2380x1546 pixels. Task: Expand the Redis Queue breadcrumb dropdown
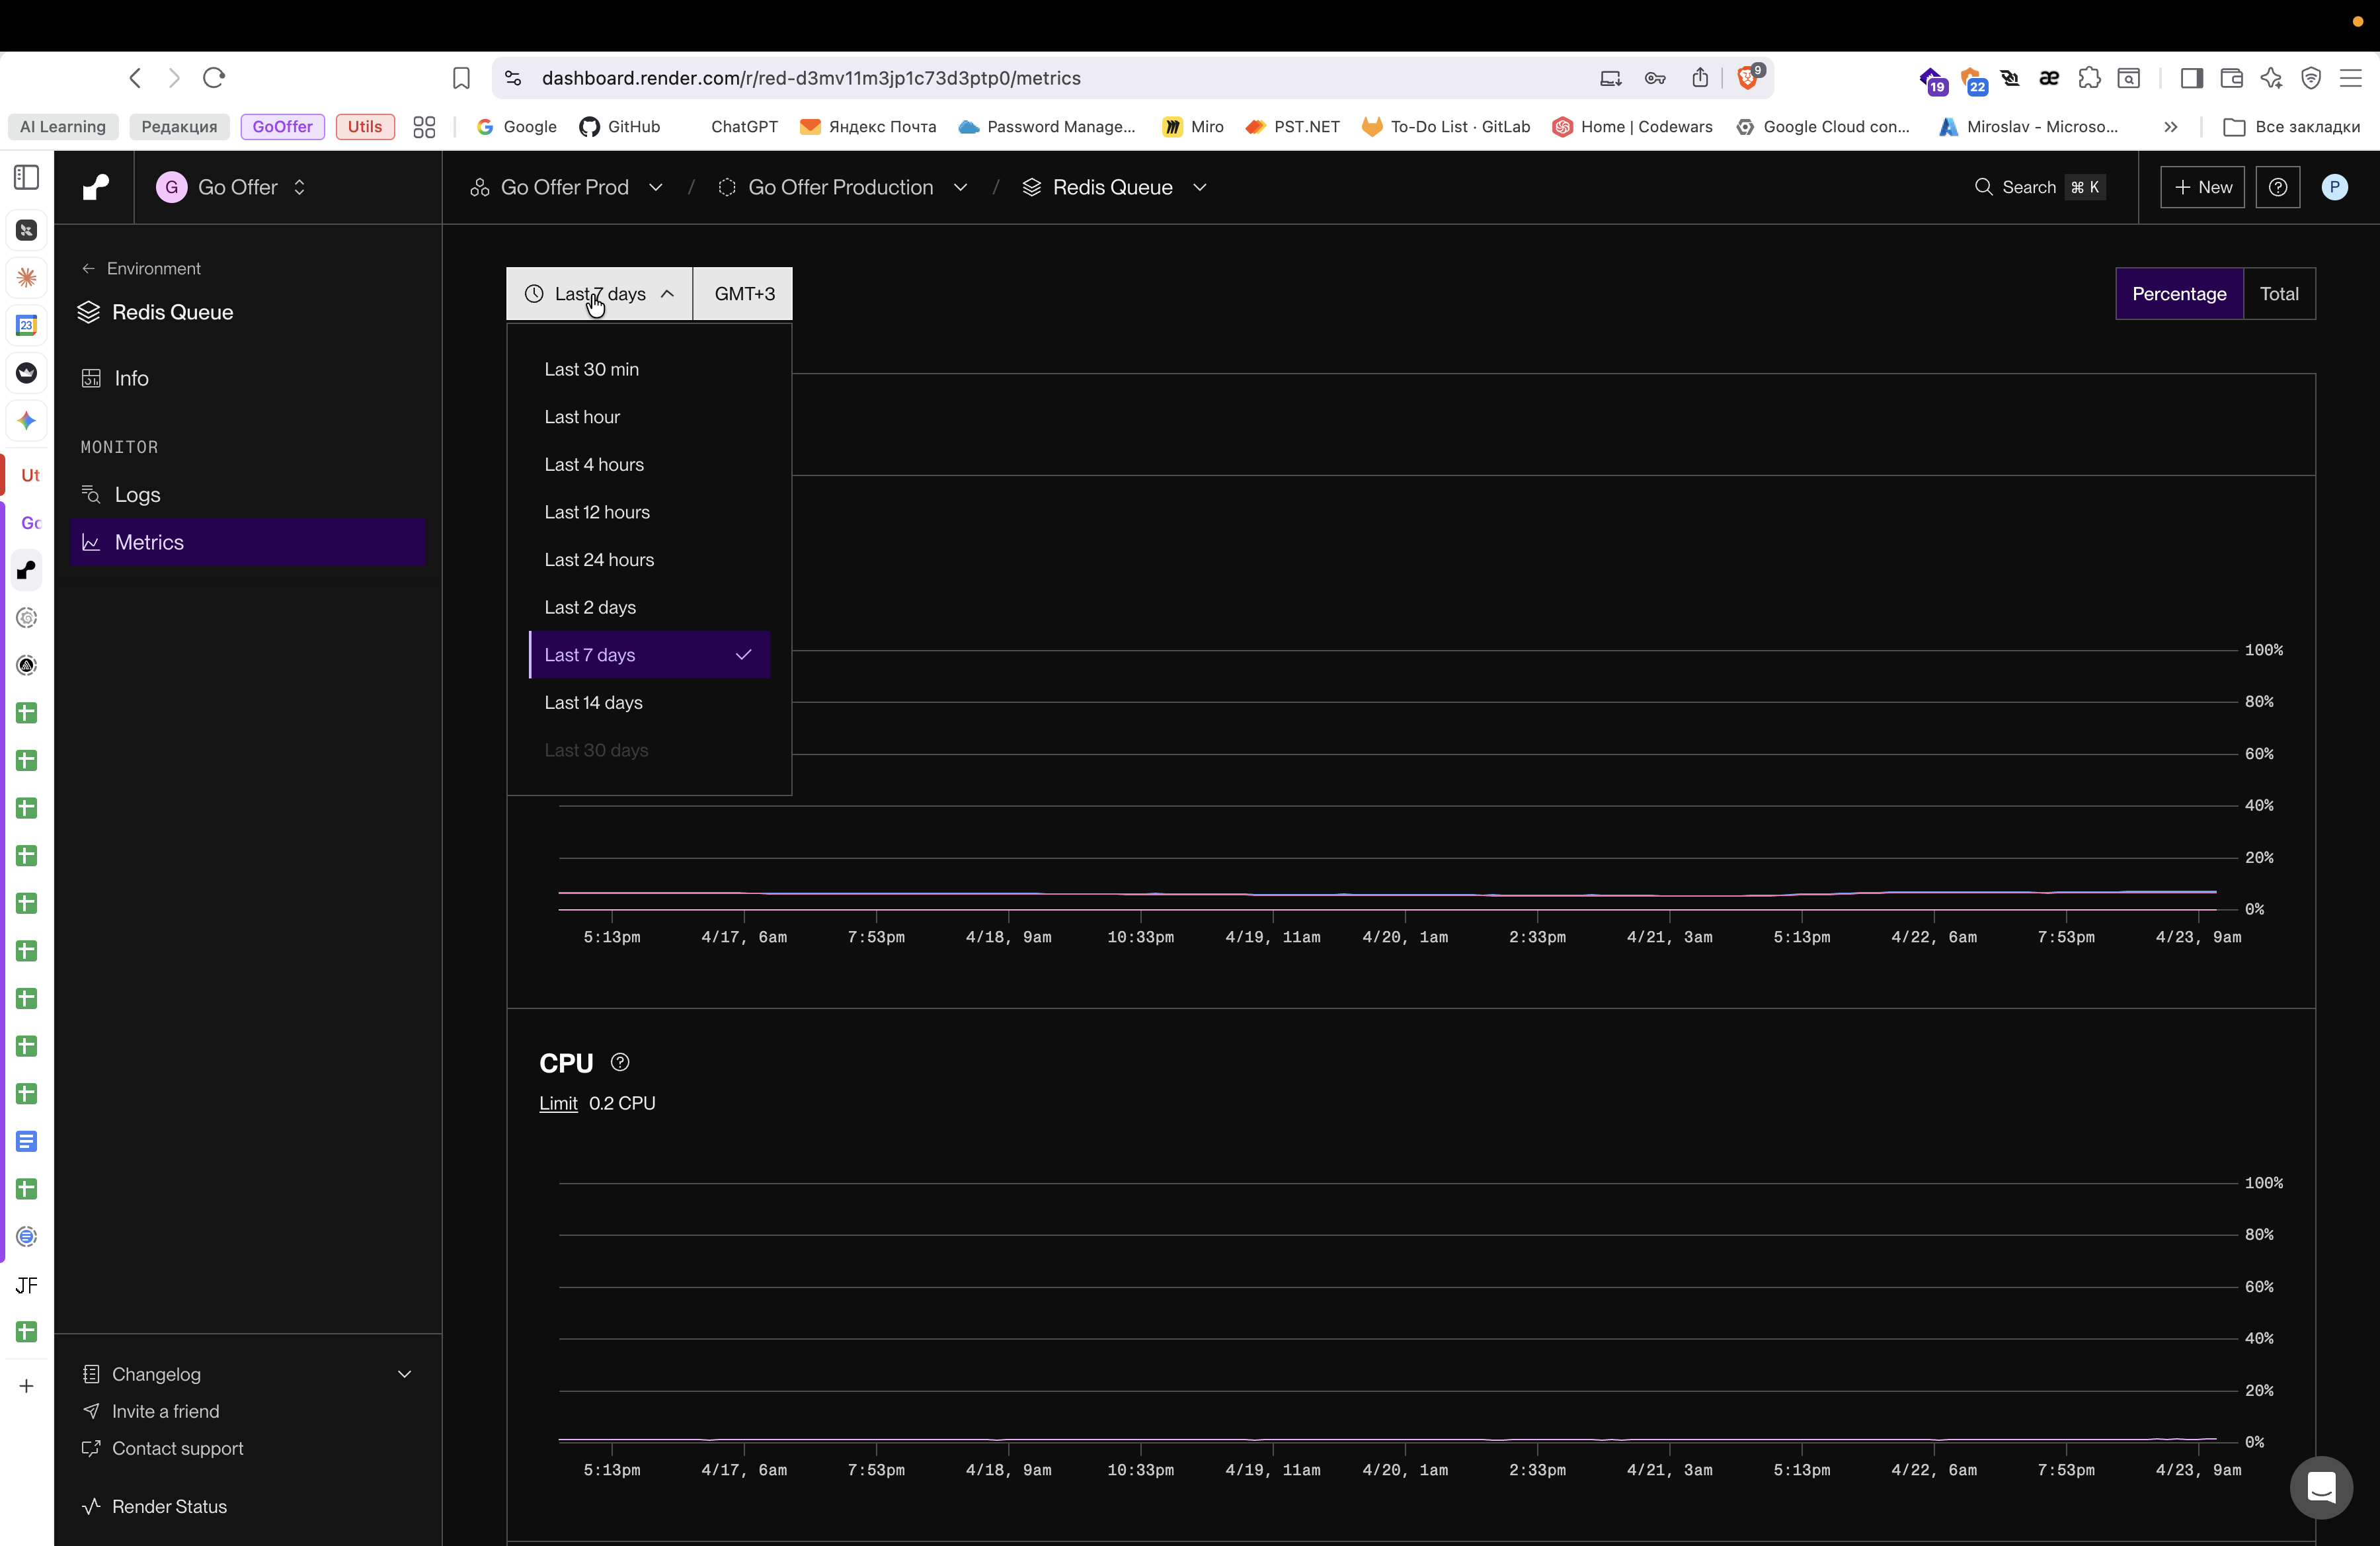click(x=1200, y=187)
